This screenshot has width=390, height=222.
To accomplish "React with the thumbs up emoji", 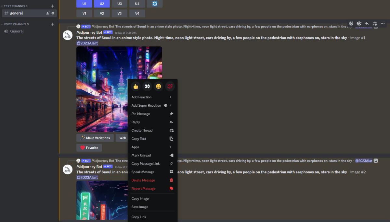I will pos(136,87).
